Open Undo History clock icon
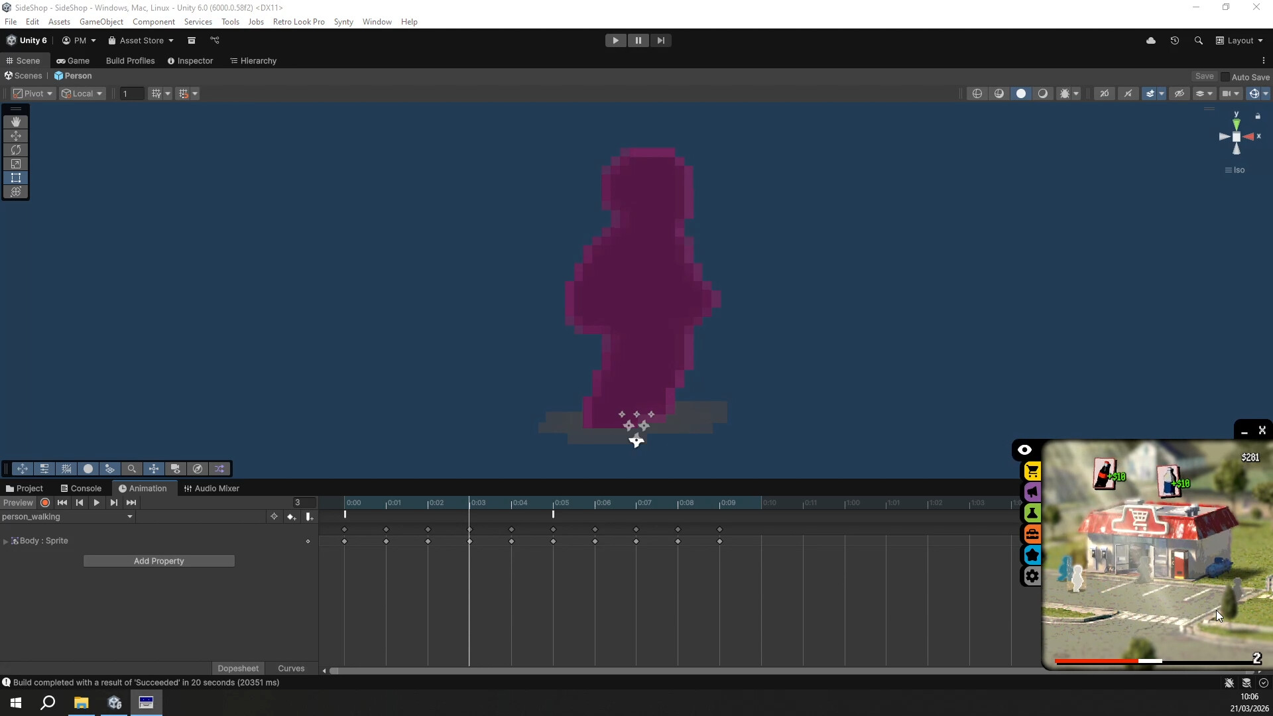1273x716 pixels. [x=1174, y=40]
